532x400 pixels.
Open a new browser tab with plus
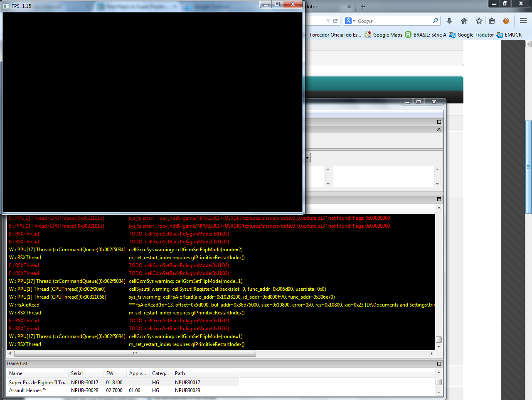pos(363,7)
